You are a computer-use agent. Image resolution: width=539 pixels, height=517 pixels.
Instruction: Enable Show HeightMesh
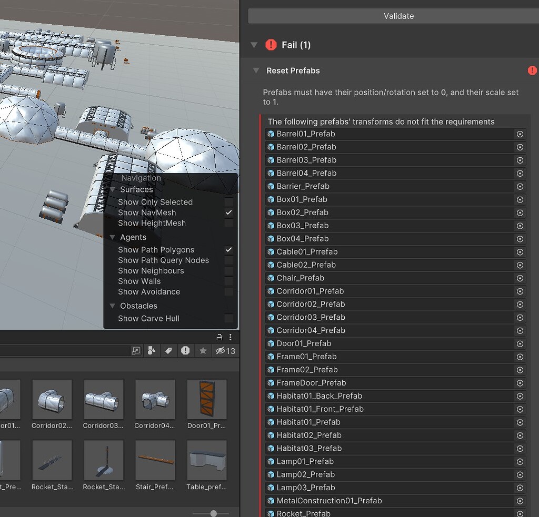228,223
